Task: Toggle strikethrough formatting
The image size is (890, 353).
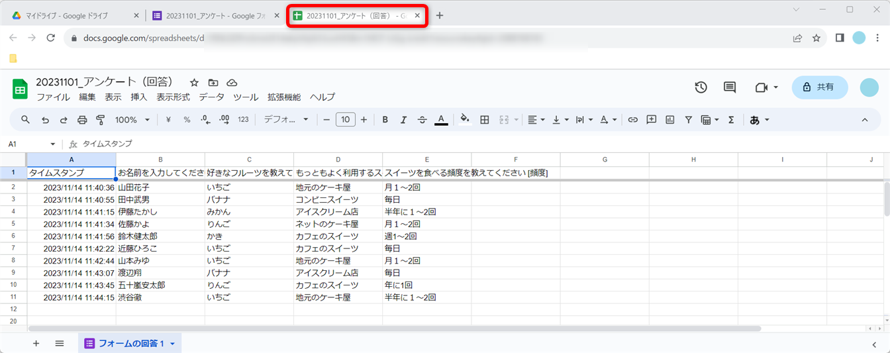Action: tap(422, 120)
